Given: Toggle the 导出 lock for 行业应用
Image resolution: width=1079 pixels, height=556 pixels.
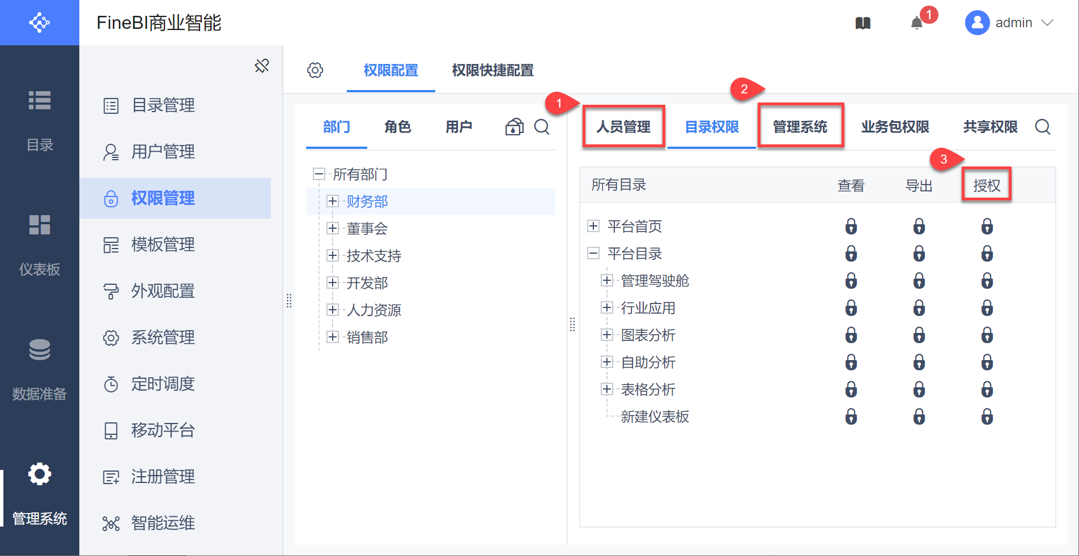Looking at the screenshot, I should 919,308.
